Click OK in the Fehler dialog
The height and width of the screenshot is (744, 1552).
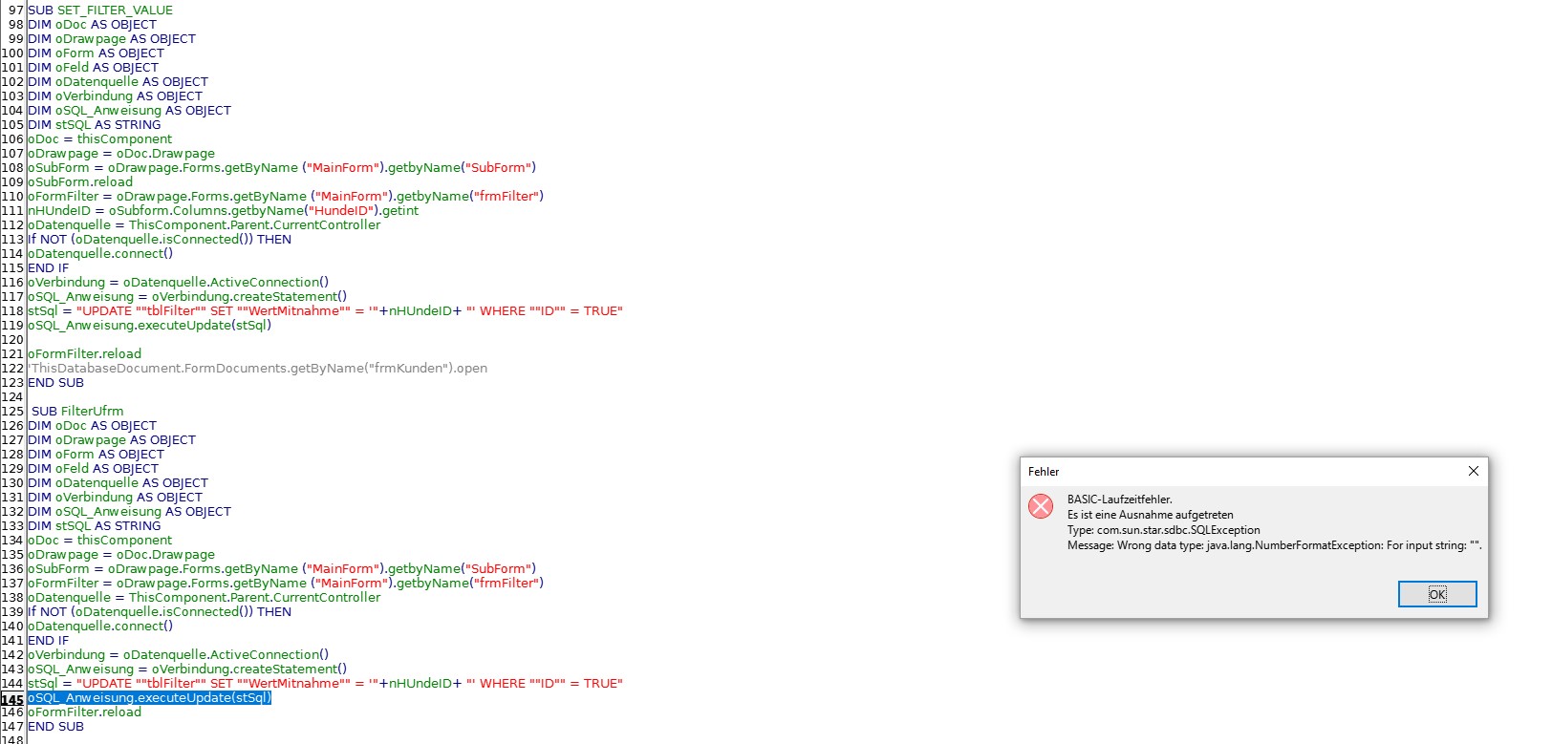[1437, 594]
